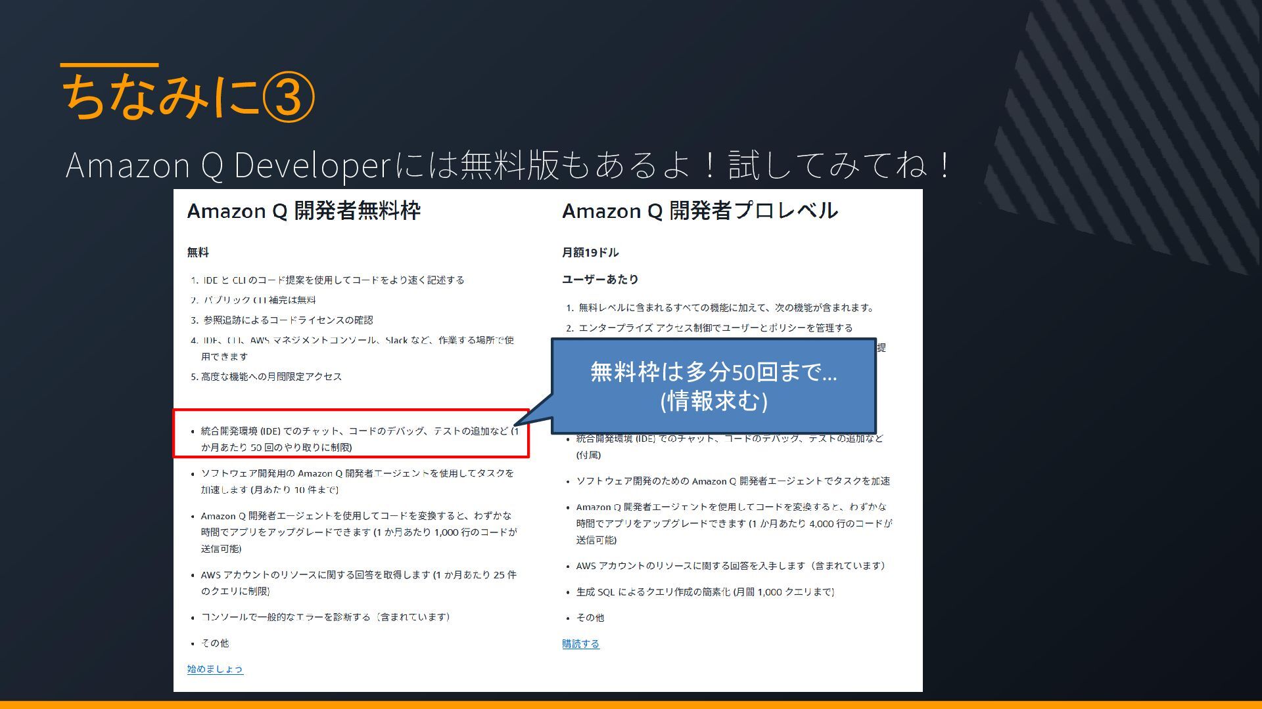Click the ユーザーあたり label
Screen dimensions: 1262x709
600,279
